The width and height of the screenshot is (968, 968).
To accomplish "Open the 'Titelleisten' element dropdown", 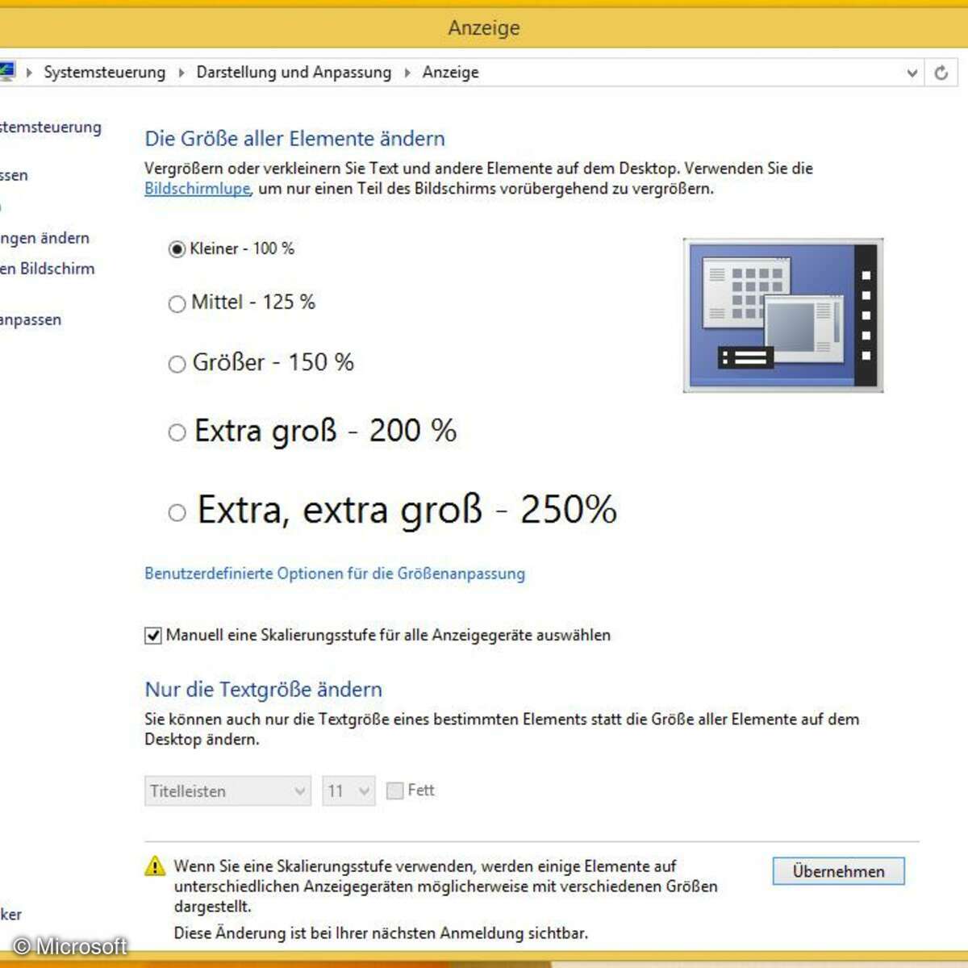I will 227,791.
